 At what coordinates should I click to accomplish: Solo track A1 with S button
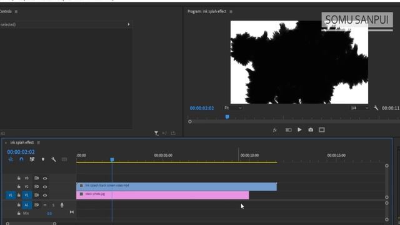(x=53, y=205)
